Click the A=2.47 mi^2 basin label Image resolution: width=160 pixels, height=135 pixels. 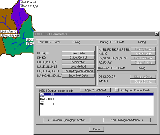[9, 32]
